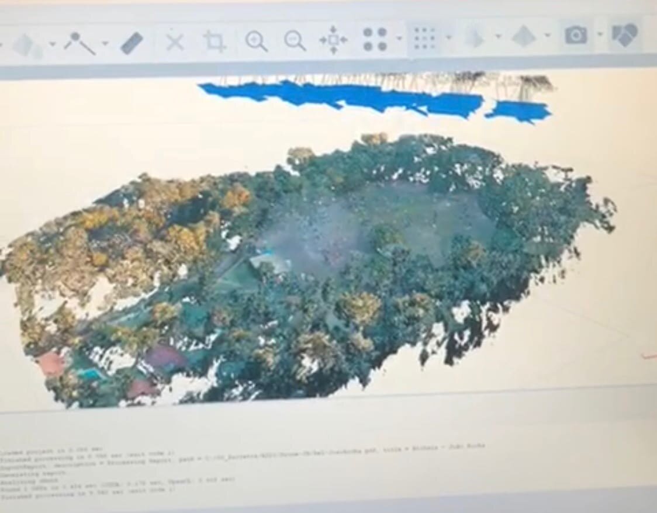Screen dimensions: 657x513
Task: Select the ruler measurement tool
Action: (132, 43)
